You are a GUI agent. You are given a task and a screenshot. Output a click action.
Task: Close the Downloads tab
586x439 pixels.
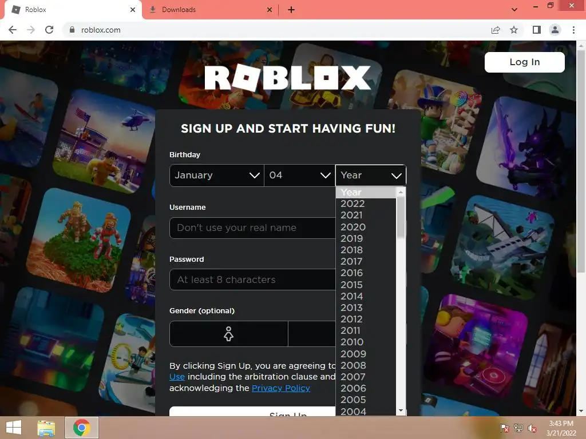(270, 10)
